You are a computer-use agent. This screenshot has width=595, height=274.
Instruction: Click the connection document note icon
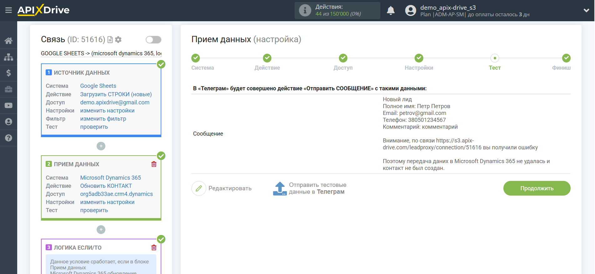pos(110,40)
